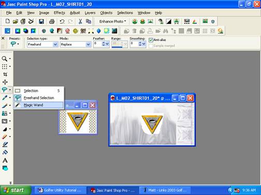Select the Preset Shape tool

[5, 168]
